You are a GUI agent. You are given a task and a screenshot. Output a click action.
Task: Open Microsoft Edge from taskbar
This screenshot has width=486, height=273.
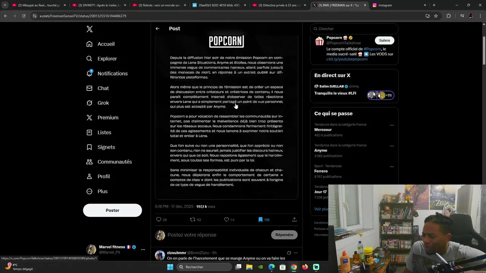click(271, 267)
